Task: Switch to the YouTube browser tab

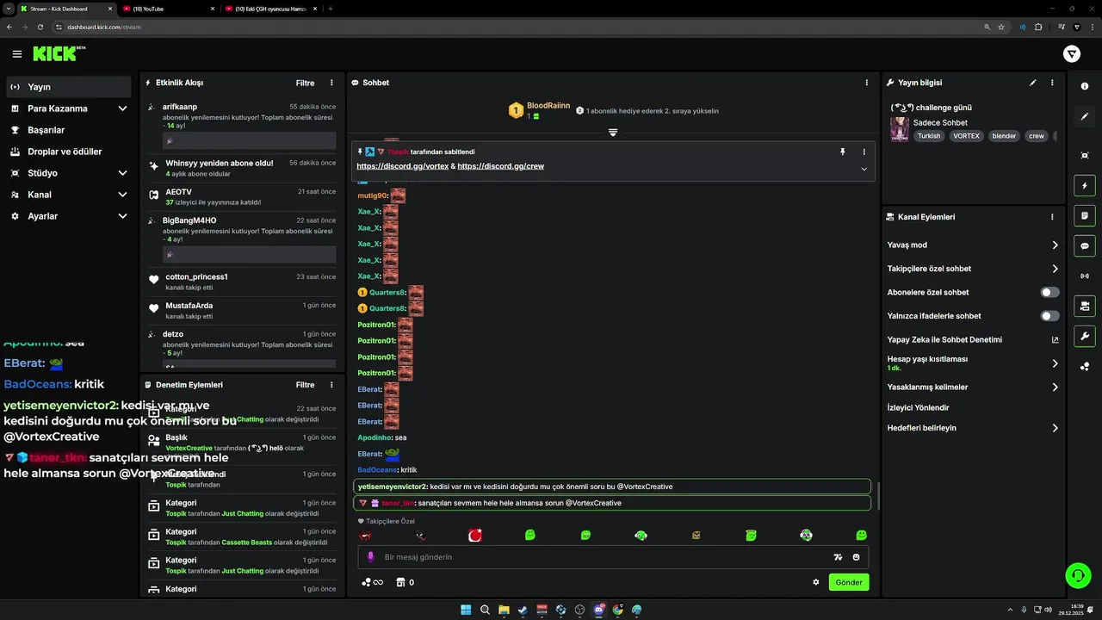Action: tap(168, 9)
